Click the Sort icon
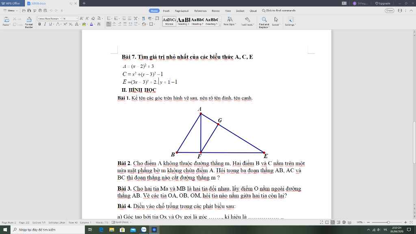 (x=143, y=18)
